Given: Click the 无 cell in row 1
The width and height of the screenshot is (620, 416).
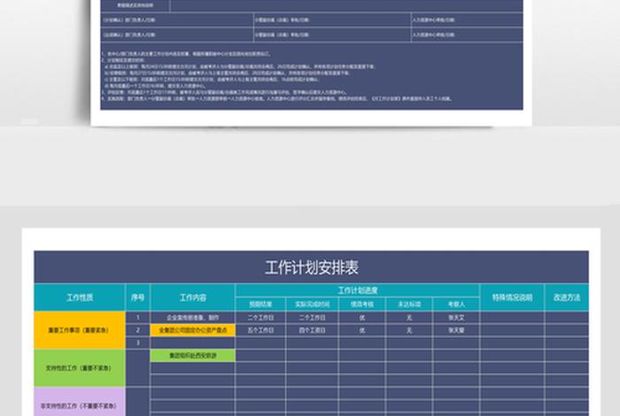Looking at the screenshot, I should point(409,317).
